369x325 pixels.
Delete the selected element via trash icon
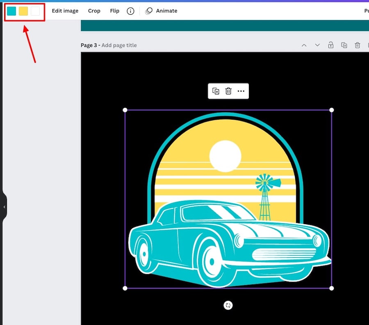[228, 91]
